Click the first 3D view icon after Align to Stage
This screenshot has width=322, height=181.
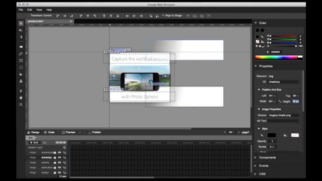click(188, 16)
